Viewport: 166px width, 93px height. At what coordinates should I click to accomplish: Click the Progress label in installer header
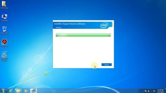[x=59, y=27]
